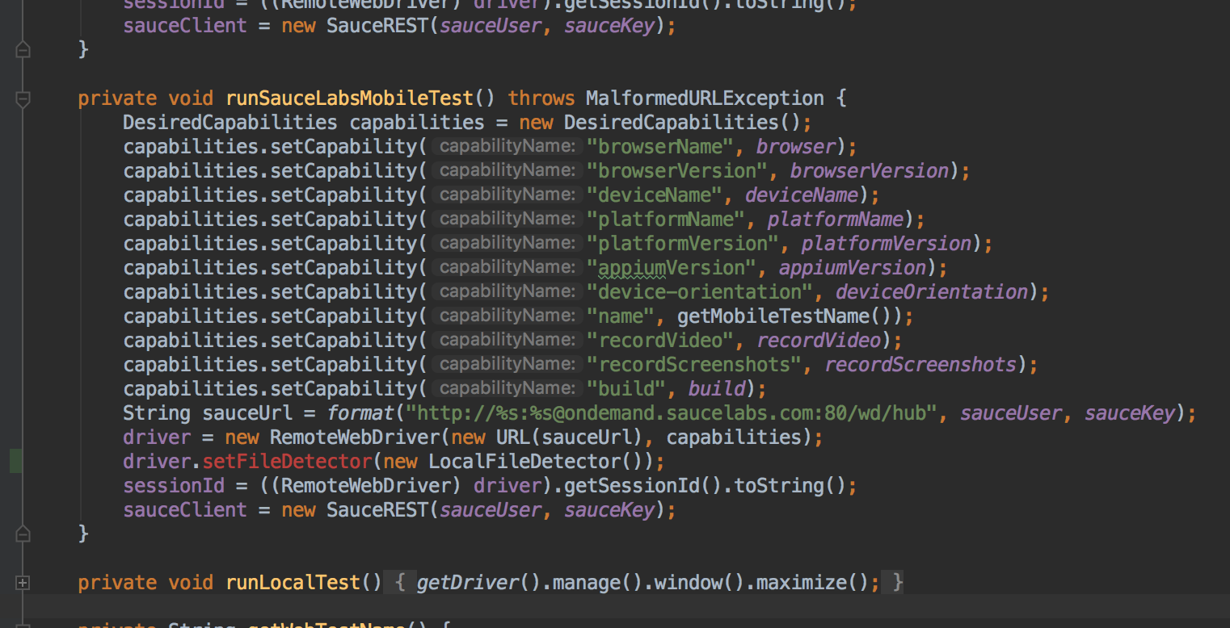Click the method name "runSauceLabsMobileTest"
This screenshot has height=628, width=1230.
349,98
